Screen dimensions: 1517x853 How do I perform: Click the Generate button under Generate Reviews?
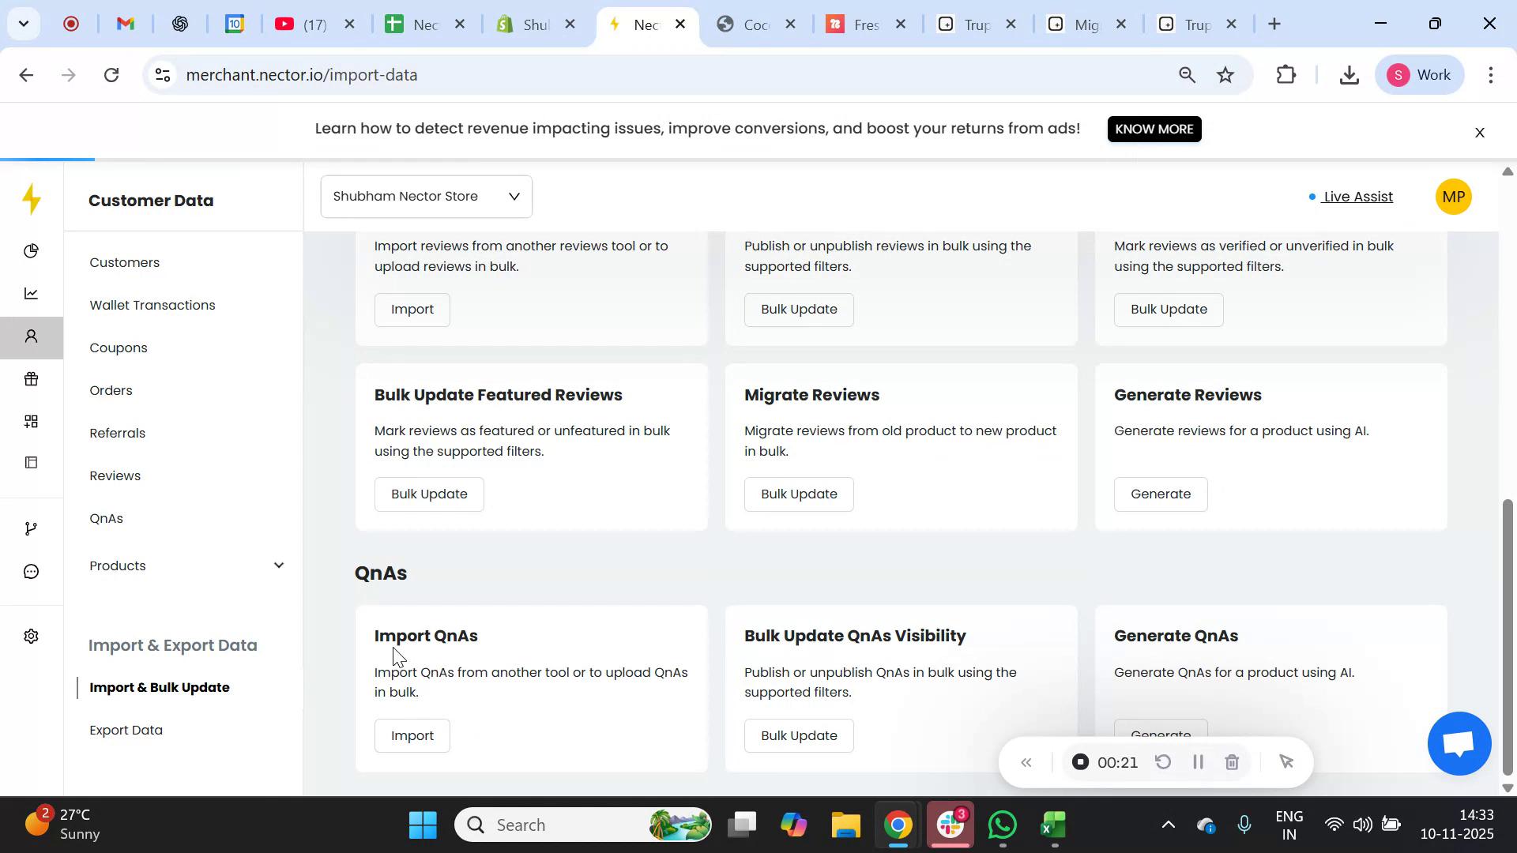1160,494
